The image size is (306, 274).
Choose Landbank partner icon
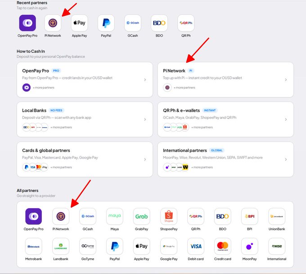click(61, 246)
